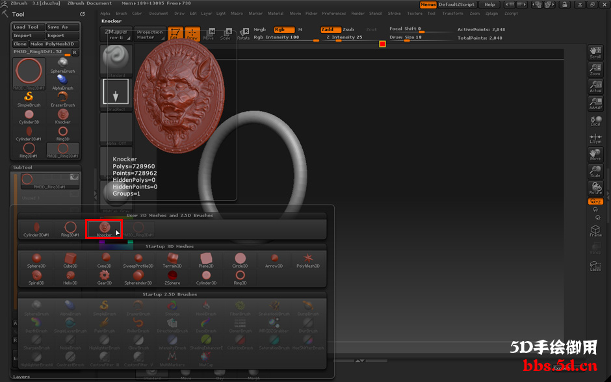This screenshot has height=382, width=611.
Task: Choose the Spiral3D primitive
Action: [36, 277]
